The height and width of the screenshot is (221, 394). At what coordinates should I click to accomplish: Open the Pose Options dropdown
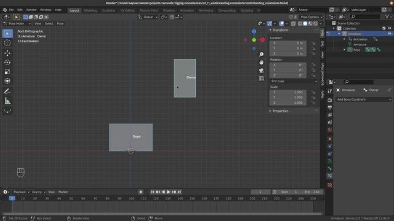312,17
